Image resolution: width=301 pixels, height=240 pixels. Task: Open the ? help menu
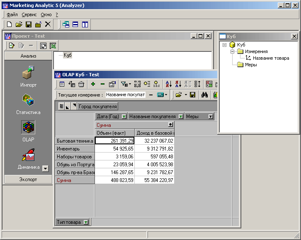point(57,15)
